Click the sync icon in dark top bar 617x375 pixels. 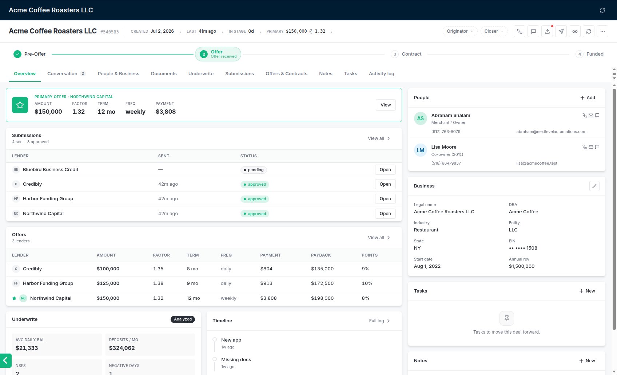point(602,10)
